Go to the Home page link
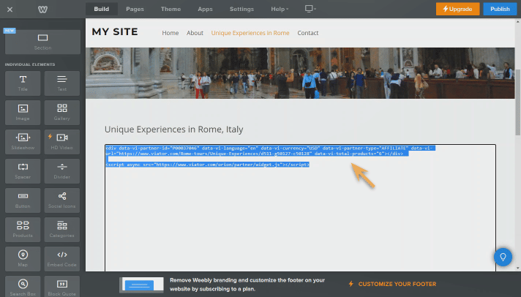The image size is (521, 297). click(x=170, y=33)
